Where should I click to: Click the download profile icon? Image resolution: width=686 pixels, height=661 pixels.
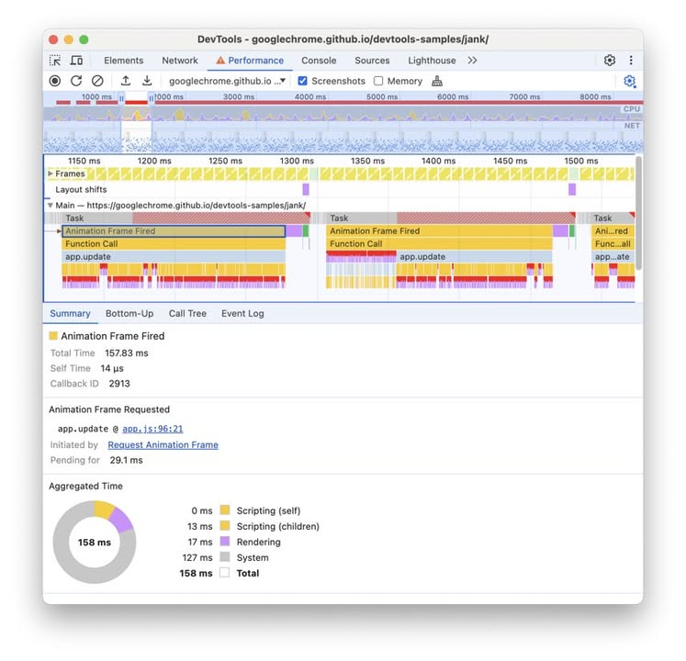click(x=147, y=81)
